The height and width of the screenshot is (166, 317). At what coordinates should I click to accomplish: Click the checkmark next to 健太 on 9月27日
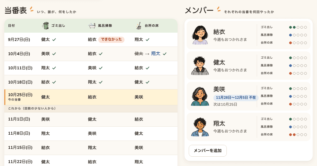coord(54,40)
